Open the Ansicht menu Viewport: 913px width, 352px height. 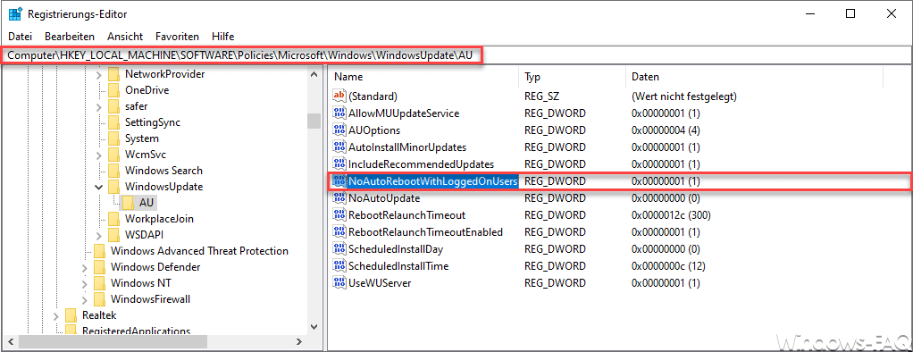click(x=125, y=36)
